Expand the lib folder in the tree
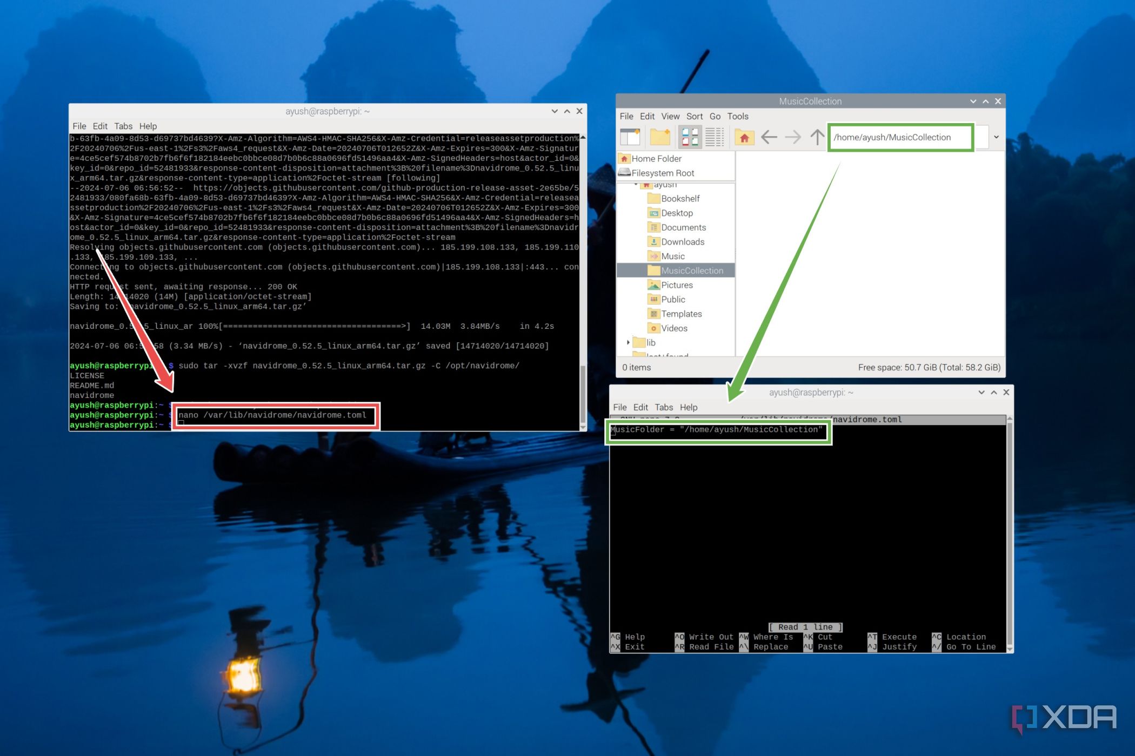 pos(628,342)
